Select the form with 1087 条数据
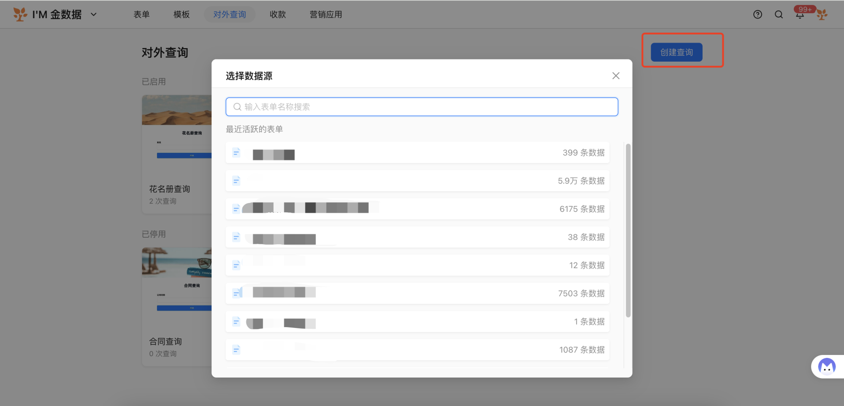Screen dimensions: 844x406 pos(417,350)
